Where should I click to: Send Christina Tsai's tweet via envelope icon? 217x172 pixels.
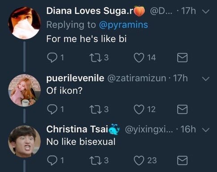(182, 160)
